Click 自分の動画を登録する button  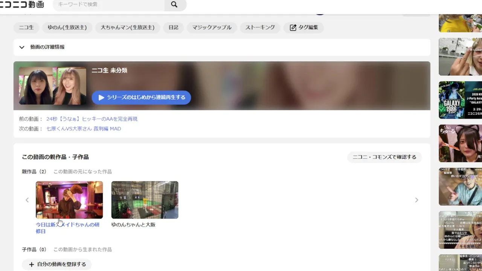[x=57, y=264]
